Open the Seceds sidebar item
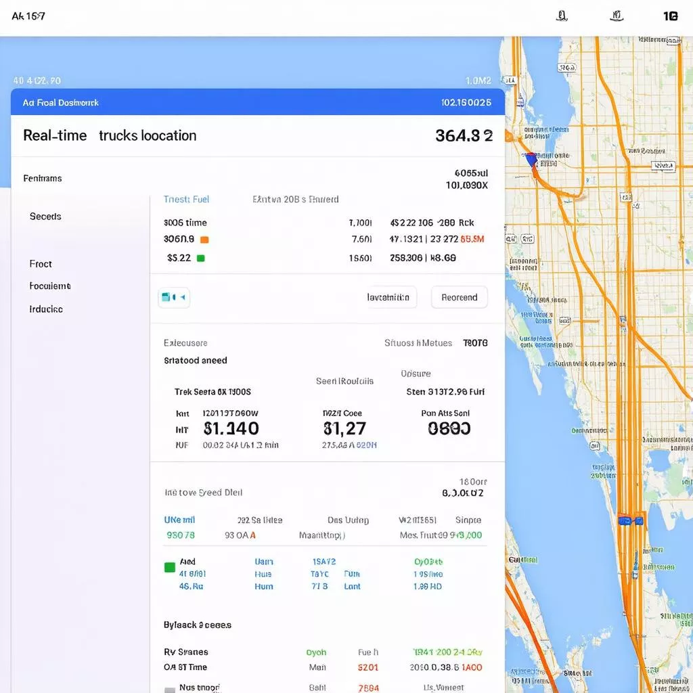Viewport: 693px width, 693px height. [x=45, y=217]
